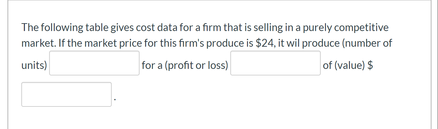Click the dollar sign after "(value)"
Image resolution: width=438 pixels, height=129 pixels.
(371, 66)
